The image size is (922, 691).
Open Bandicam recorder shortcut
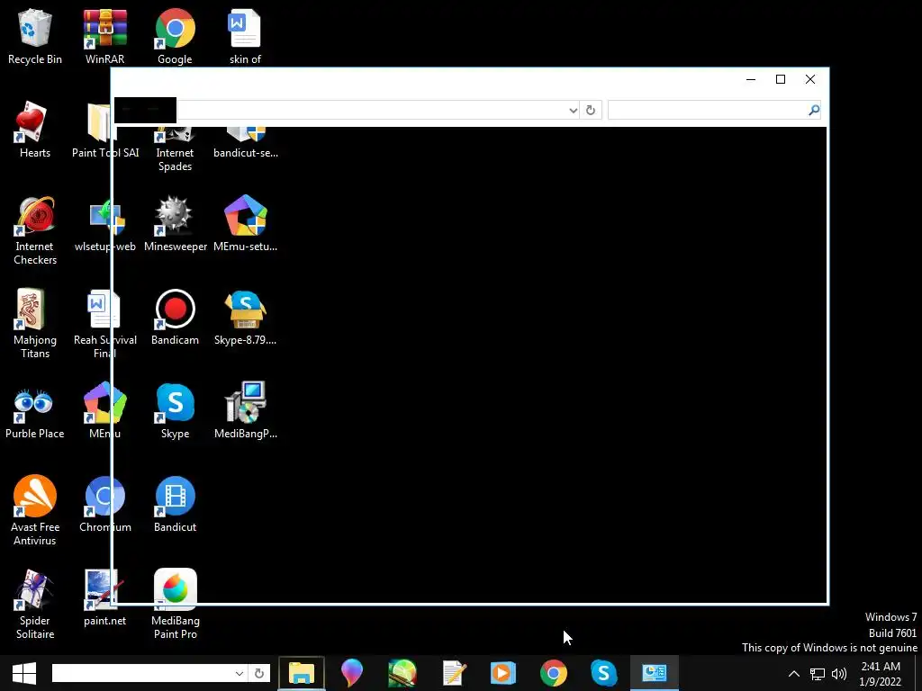(175, 317)
